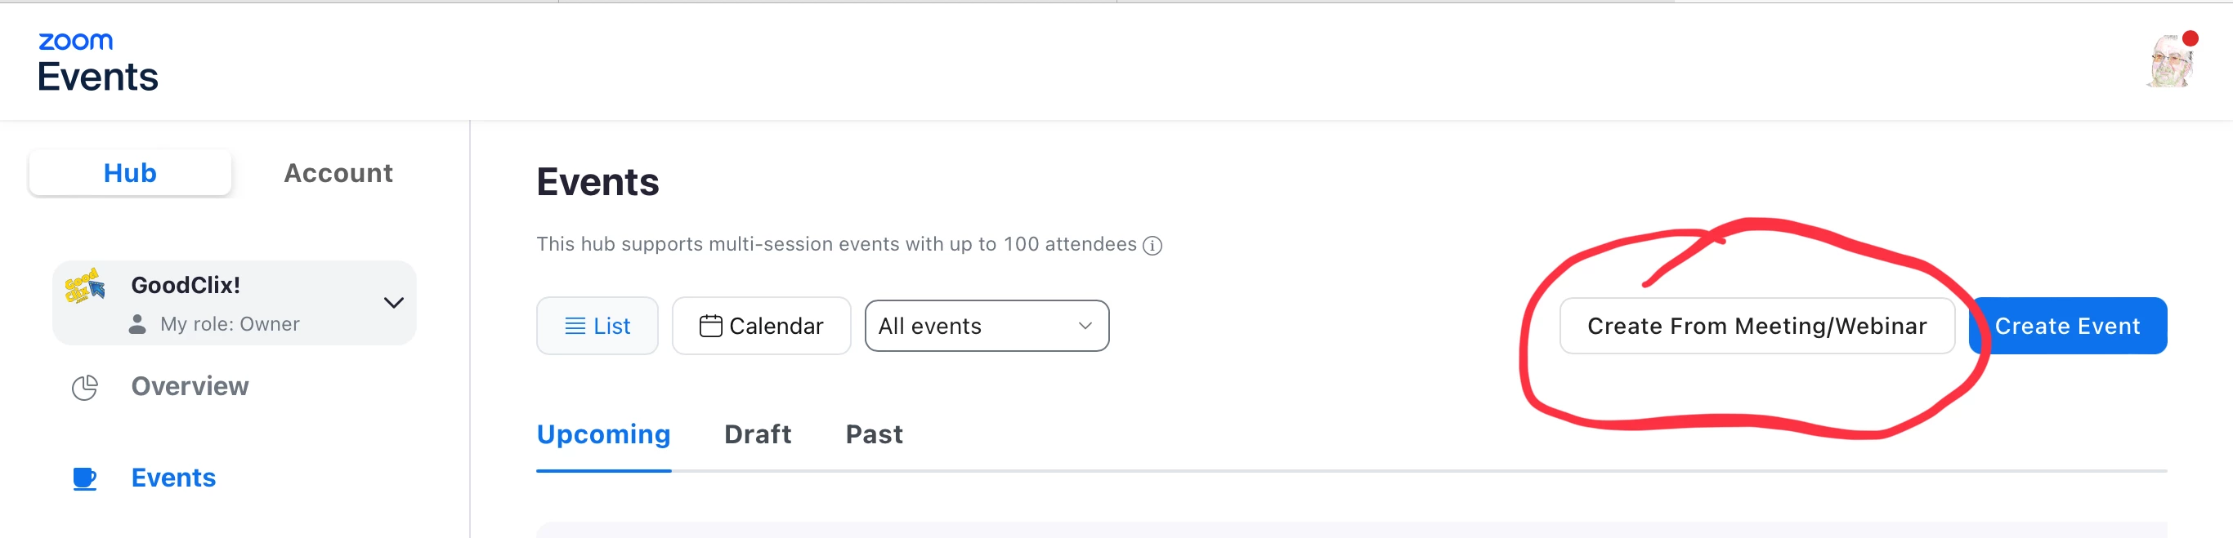Switch to List view
Image resolution: width=2233 pixels, height=538 pixels.
[597, 327]
